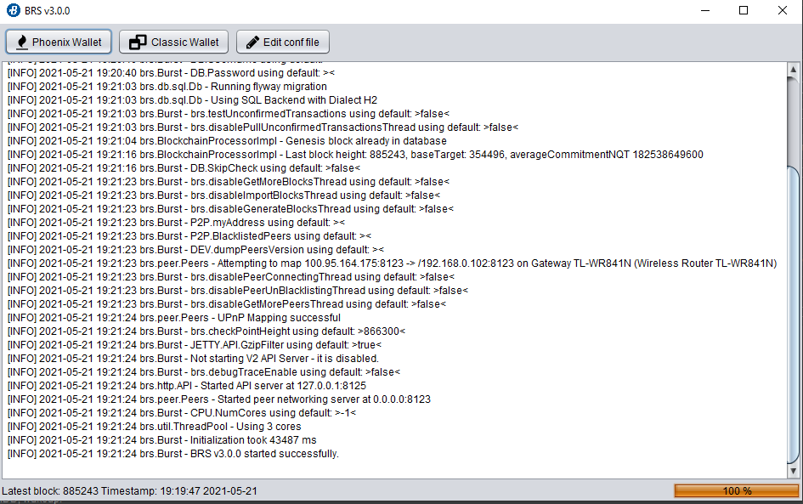
Task: Select the 'brs.disableImportBlocksThread' log line
Action: point(223,195)
